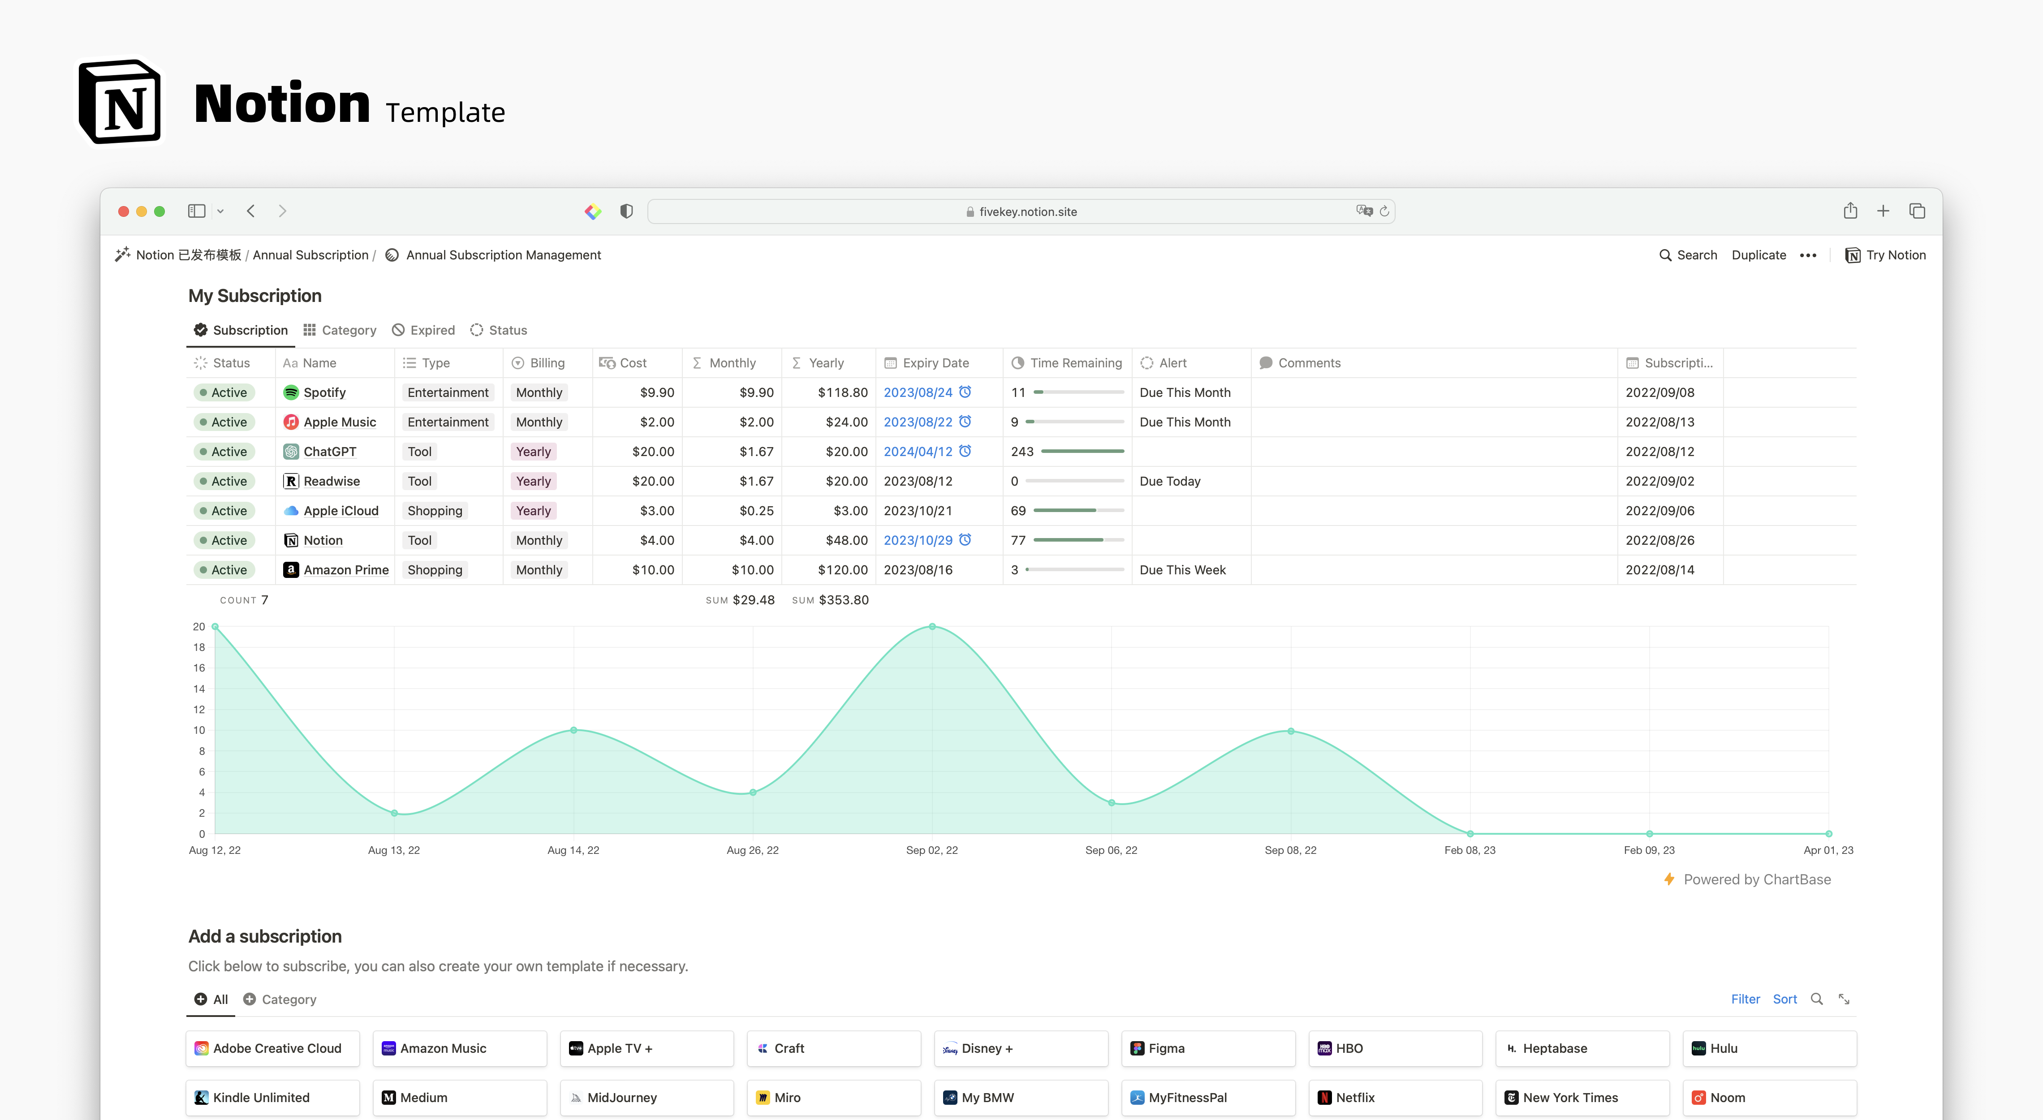Open Search in Notion top bar
This screenshot has width=2043, height=1120.
[1688, 254]
